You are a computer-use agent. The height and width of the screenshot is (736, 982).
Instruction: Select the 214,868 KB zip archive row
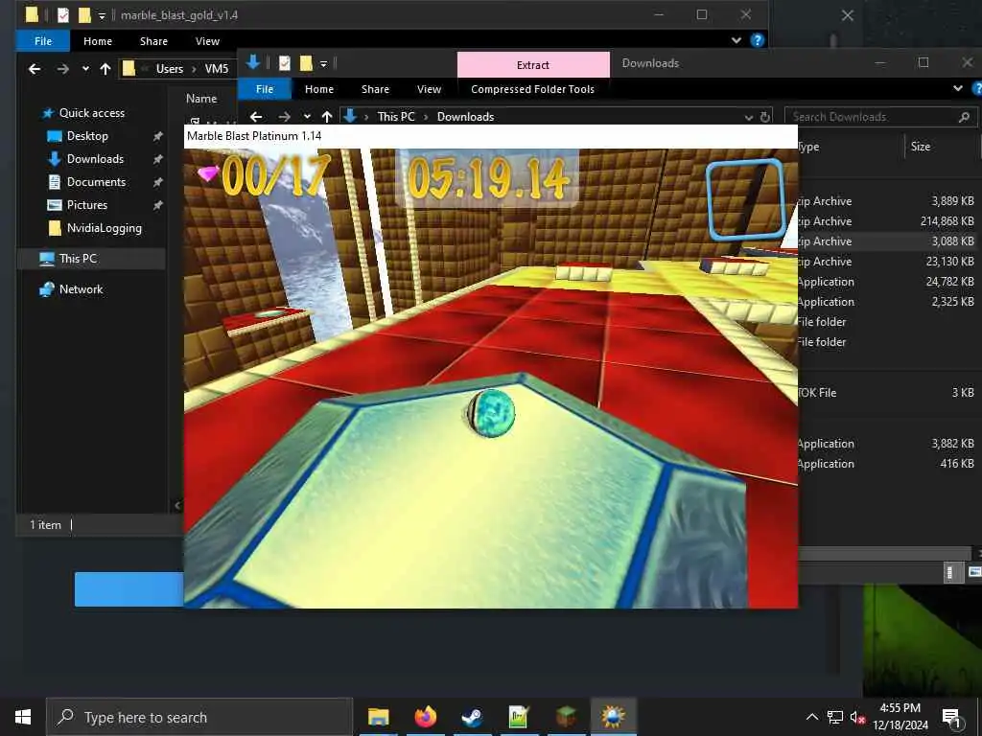click(887, 221)
